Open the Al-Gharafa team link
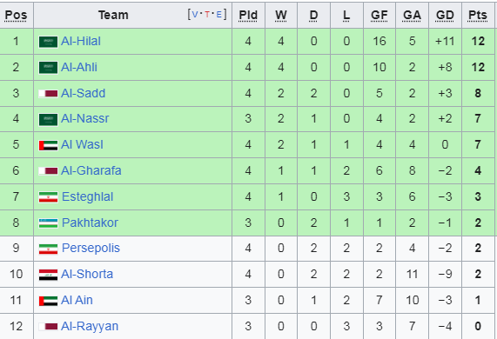497x339 pixels. point(91,170)
